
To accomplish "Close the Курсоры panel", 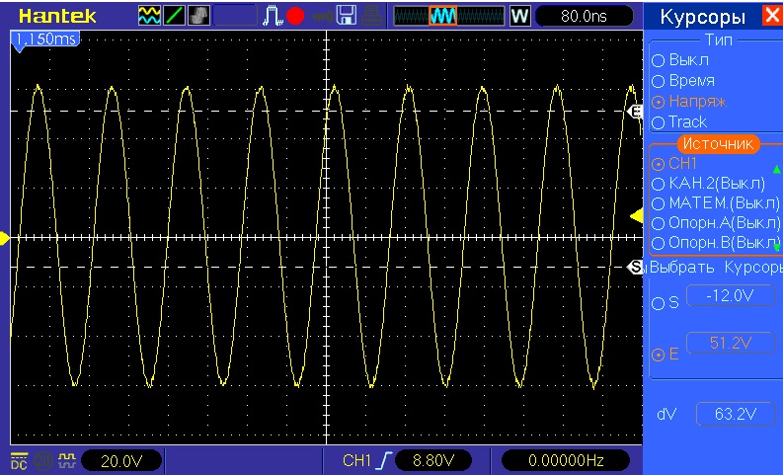I will pos(771,16).
